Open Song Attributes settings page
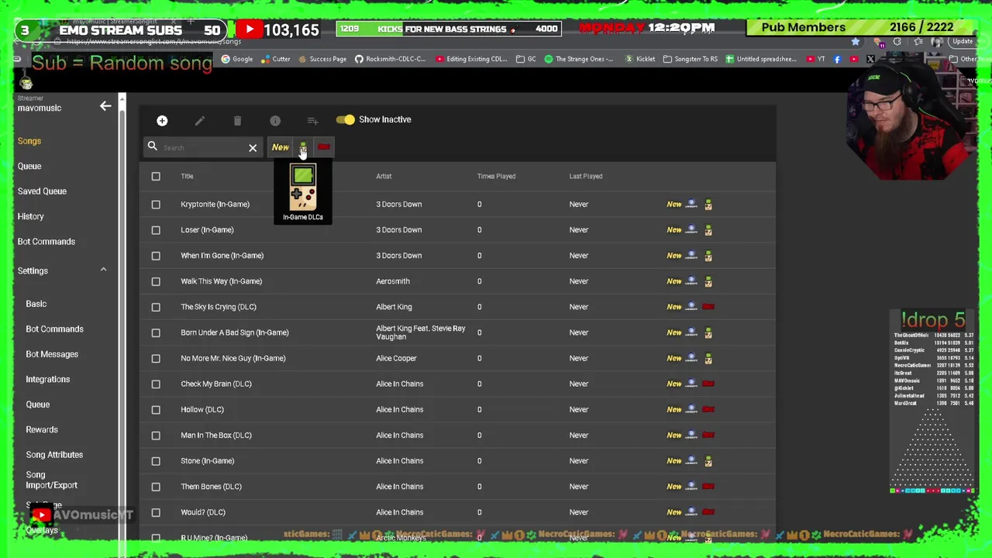The width and height of the screenshot is (992, 558). click(x=54, y=455)
